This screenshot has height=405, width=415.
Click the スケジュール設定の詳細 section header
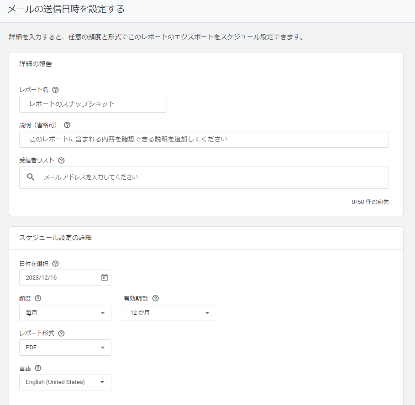[x=55, y=238]
